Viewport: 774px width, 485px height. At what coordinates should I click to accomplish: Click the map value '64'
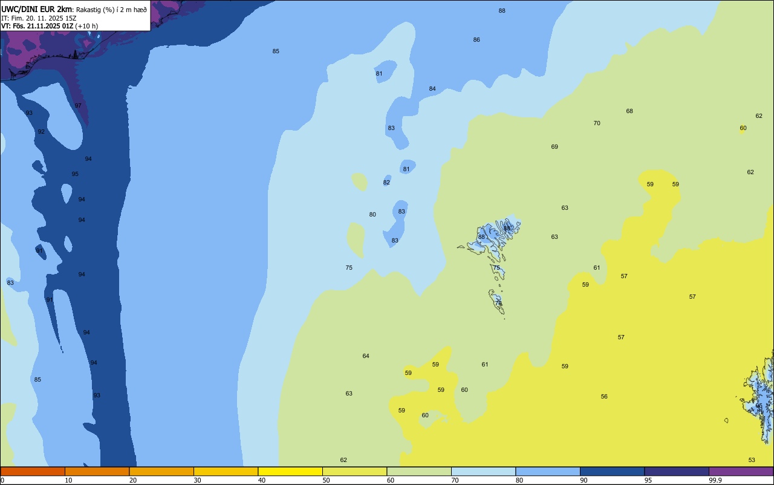[x=366, y=356]
